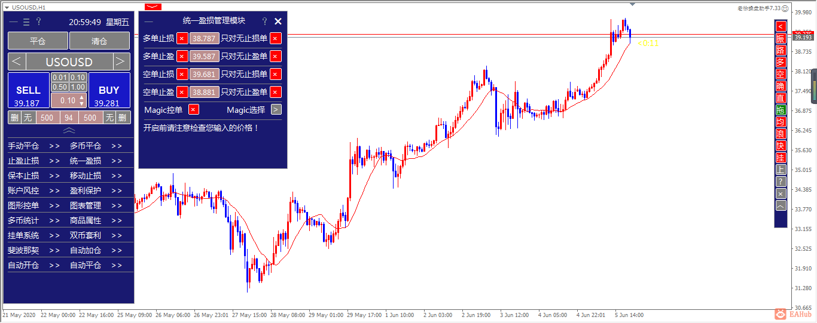Click the 确 sidebar icon
This screenshot has height=323, width=817.
(781, 86)
